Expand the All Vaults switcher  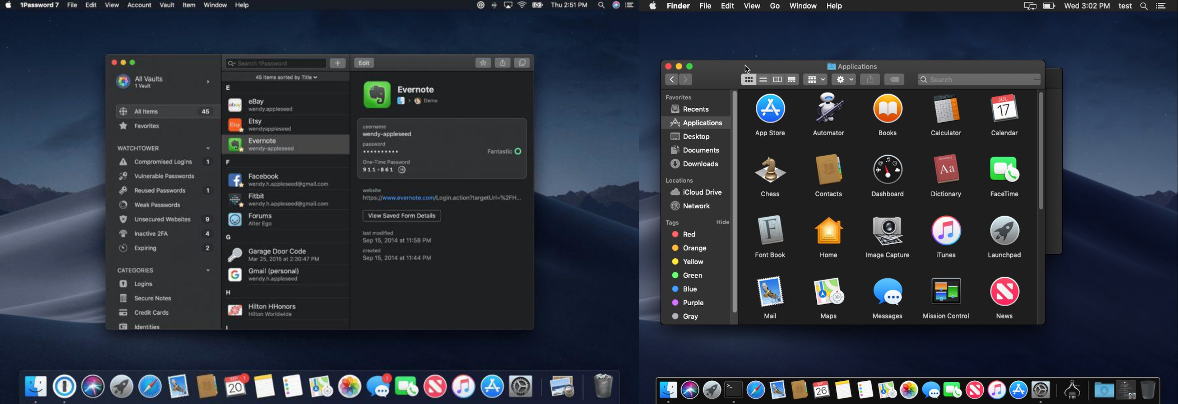click(x=208, y=82)
